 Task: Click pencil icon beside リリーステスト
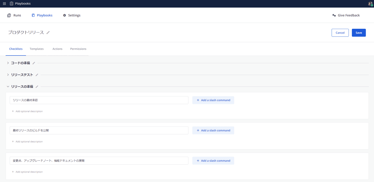pyautogui.click(x=37, y=75)
